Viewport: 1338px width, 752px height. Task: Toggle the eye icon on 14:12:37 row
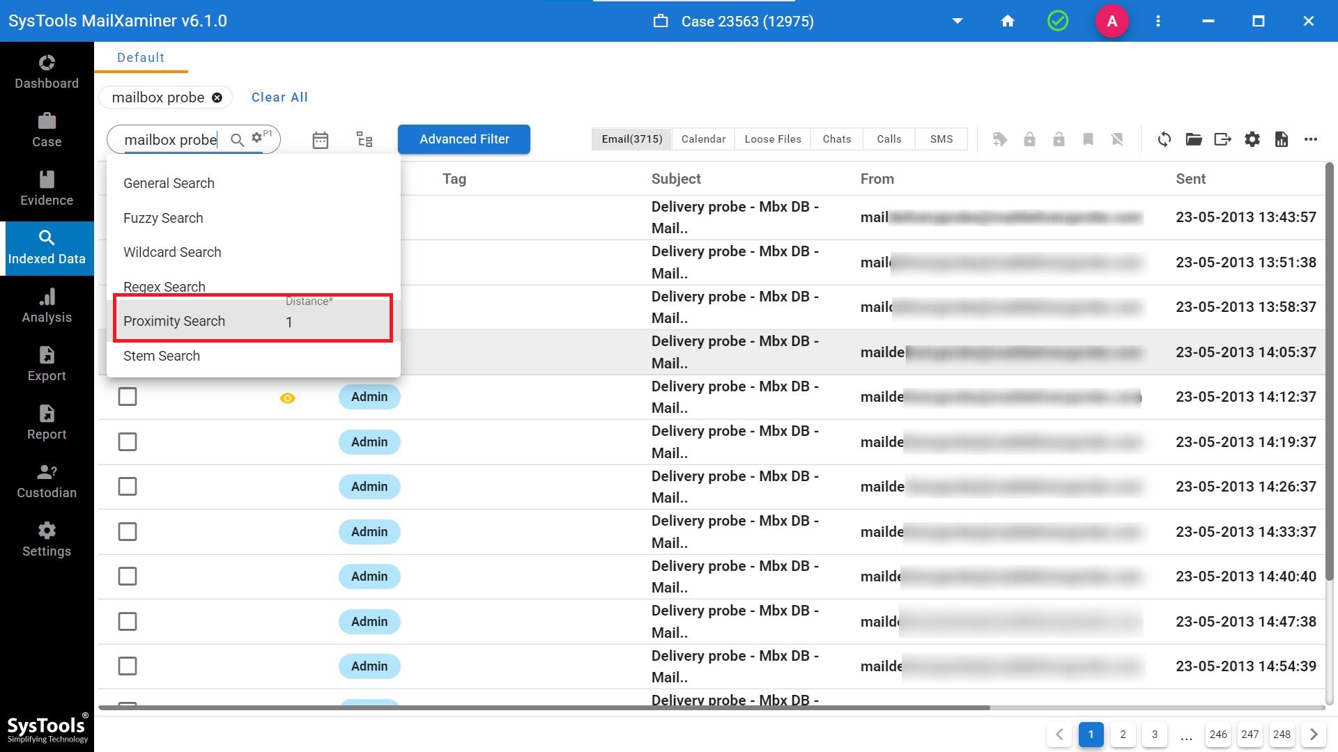point(288,398)
